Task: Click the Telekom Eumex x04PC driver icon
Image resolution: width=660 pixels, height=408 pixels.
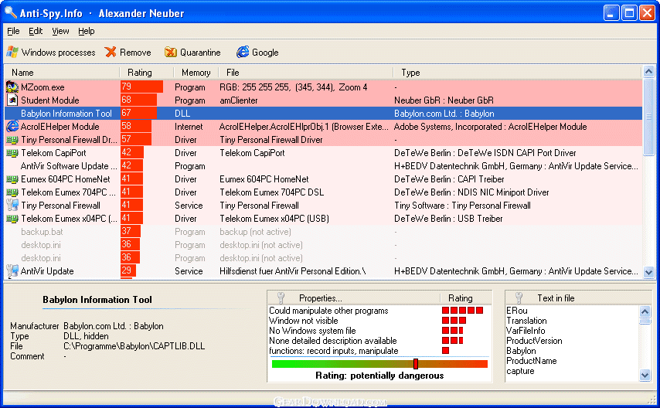Action: 12,219
